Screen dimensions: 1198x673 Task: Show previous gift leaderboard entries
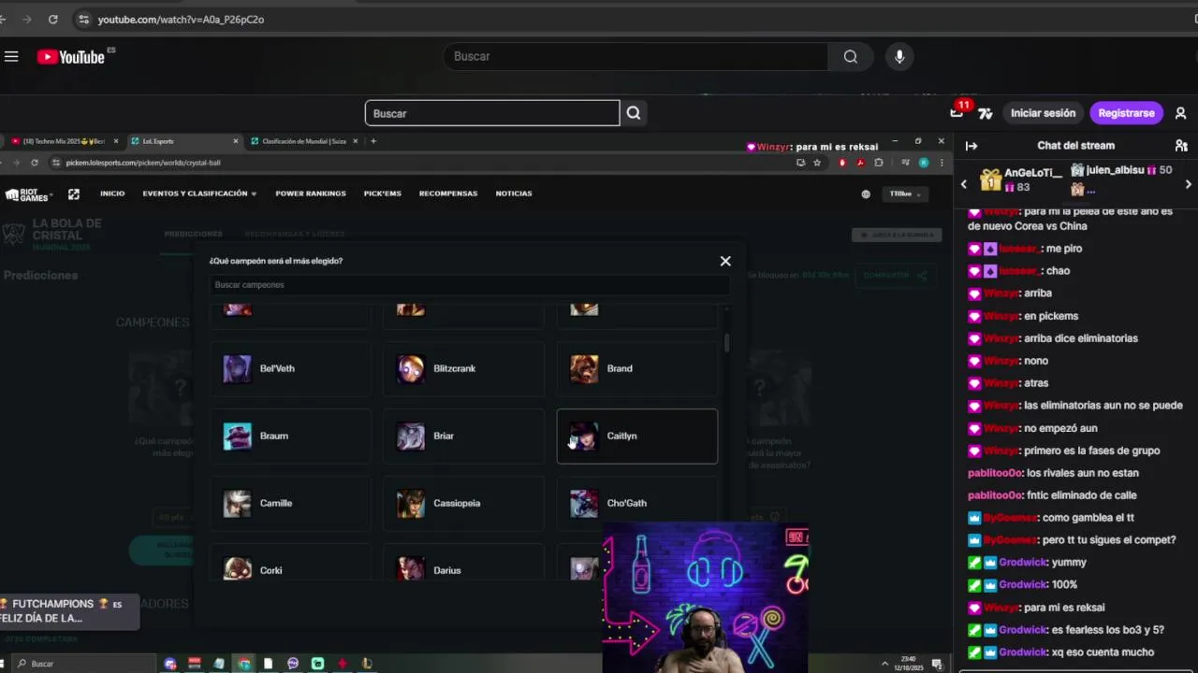tap(964, 184)
